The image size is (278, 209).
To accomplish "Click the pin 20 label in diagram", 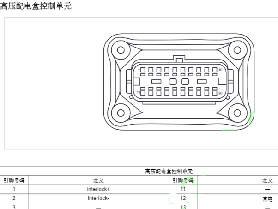I will click(x=220, y=93).
